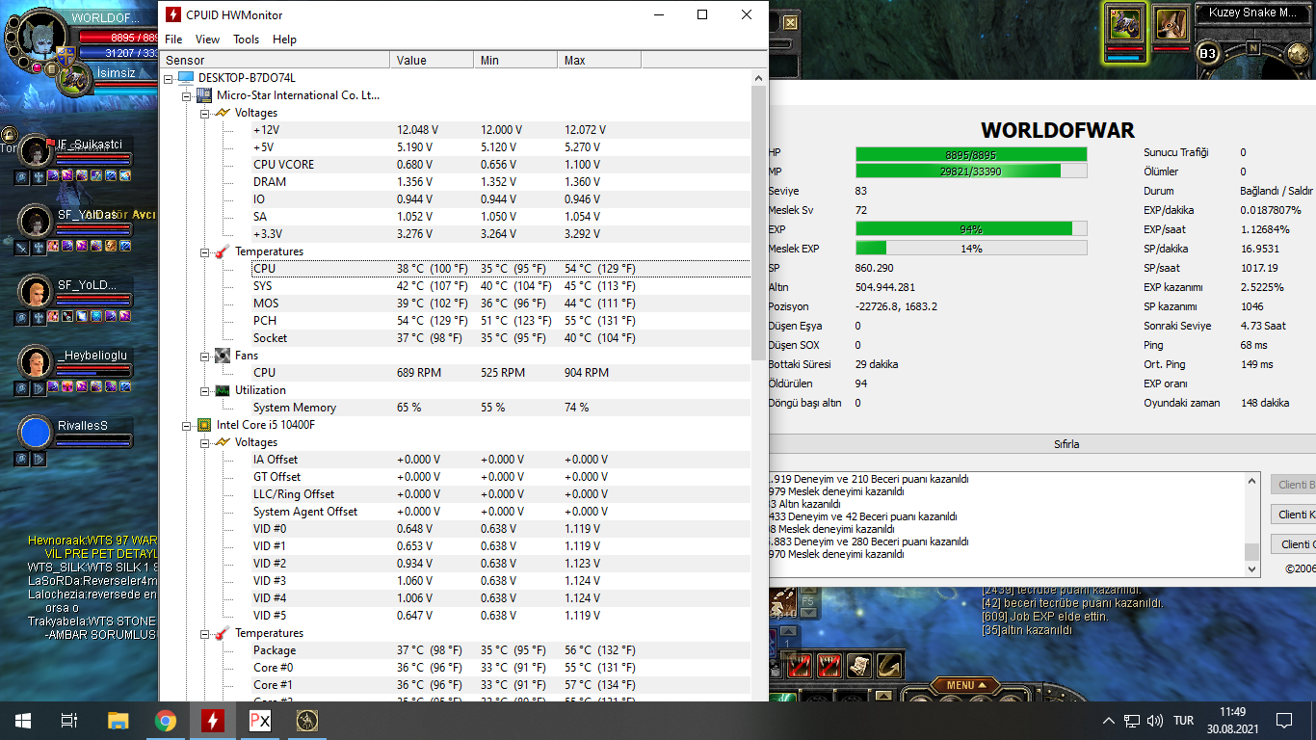Click party member IF_Suikastci's portrait
1316x740 pixels.
[x=36, y=151]
